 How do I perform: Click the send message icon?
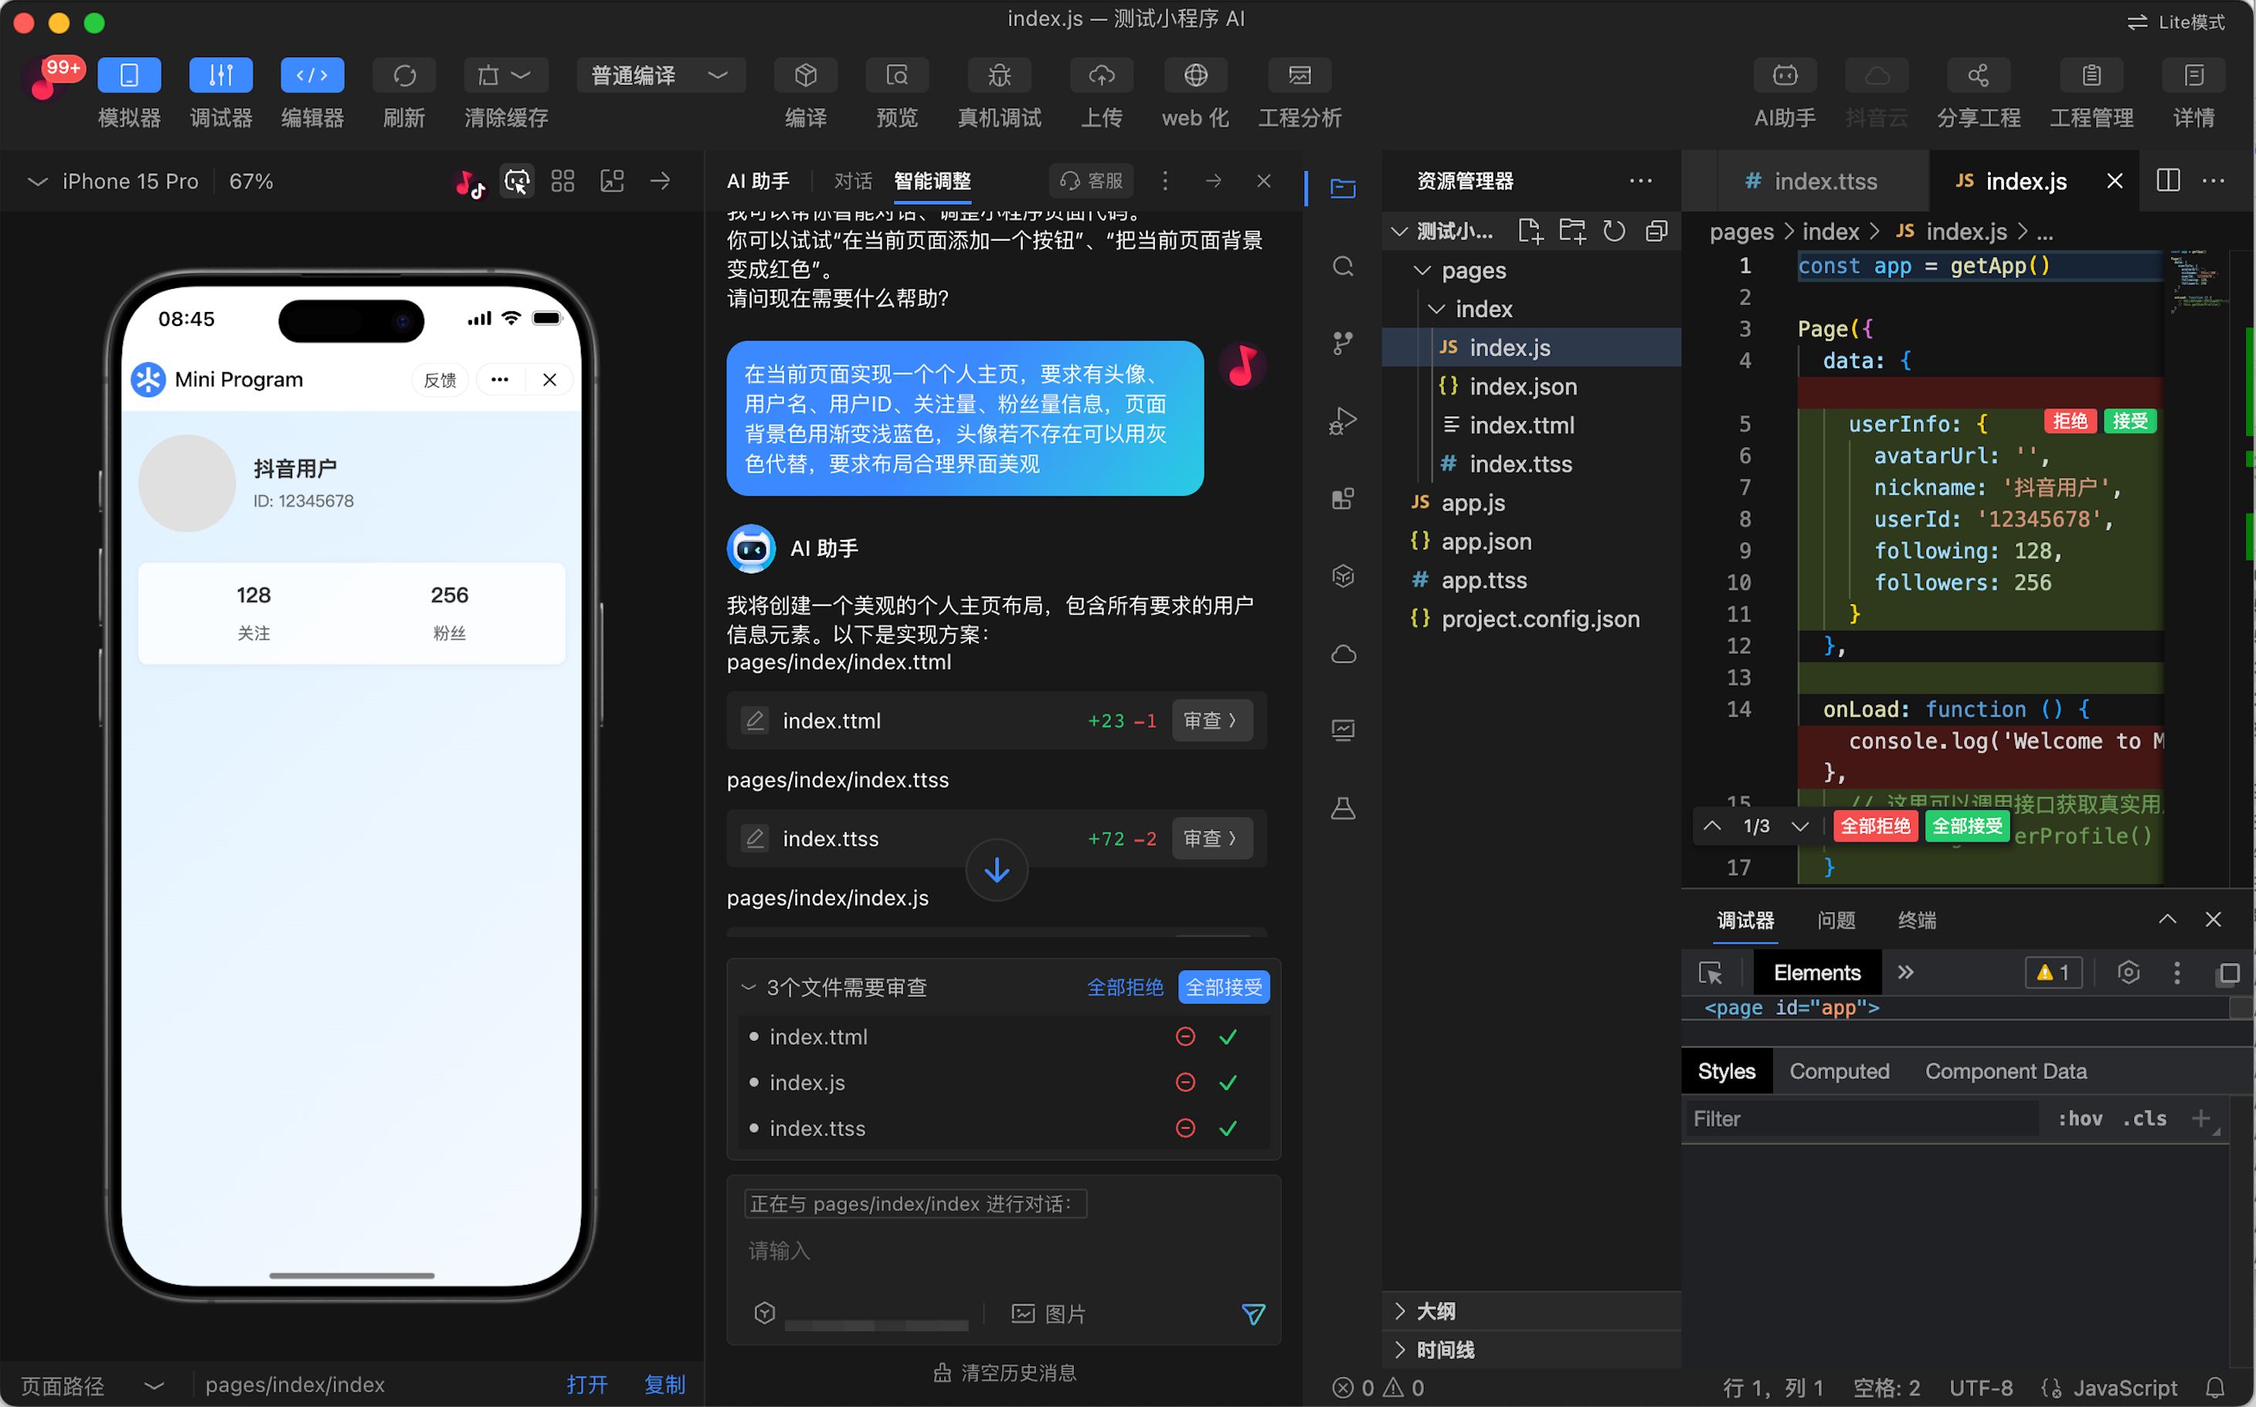click(1253, 1314)
